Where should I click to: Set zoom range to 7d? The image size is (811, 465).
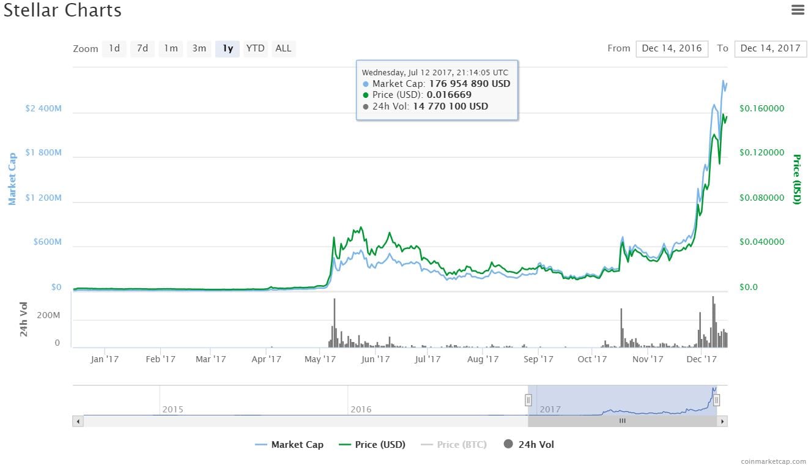pos(143,48)
